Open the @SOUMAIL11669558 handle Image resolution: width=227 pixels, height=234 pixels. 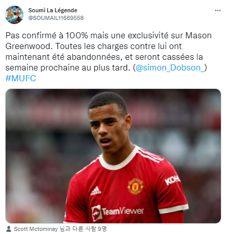56,18
